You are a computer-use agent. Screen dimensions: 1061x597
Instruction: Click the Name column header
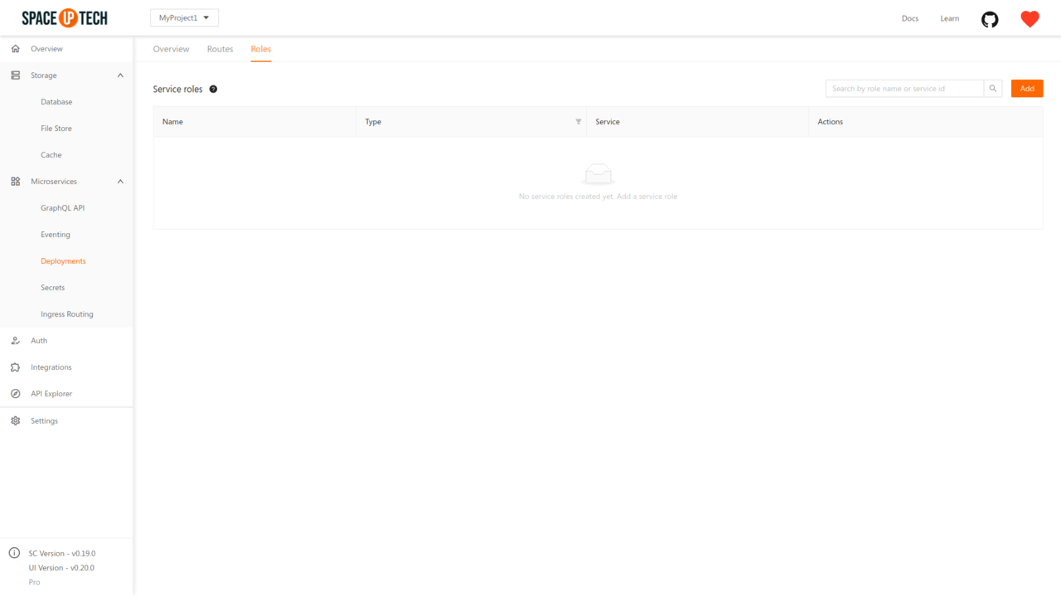click(254, 122)
